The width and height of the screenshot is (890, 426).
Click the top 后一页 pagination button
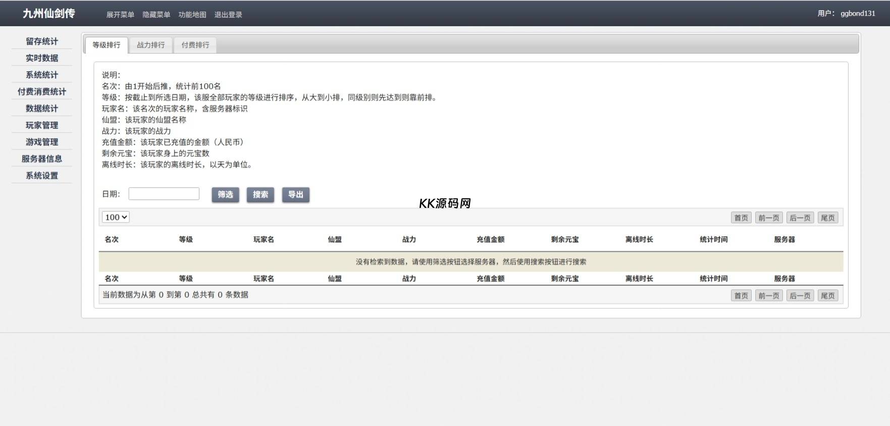tap(800, 218)
